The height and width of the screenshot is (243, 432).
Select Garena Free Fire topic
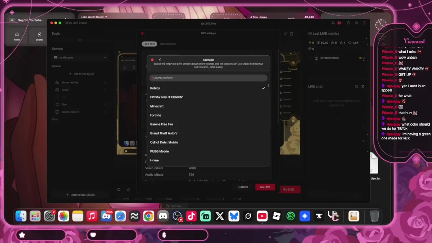click(x=208, y=124)
